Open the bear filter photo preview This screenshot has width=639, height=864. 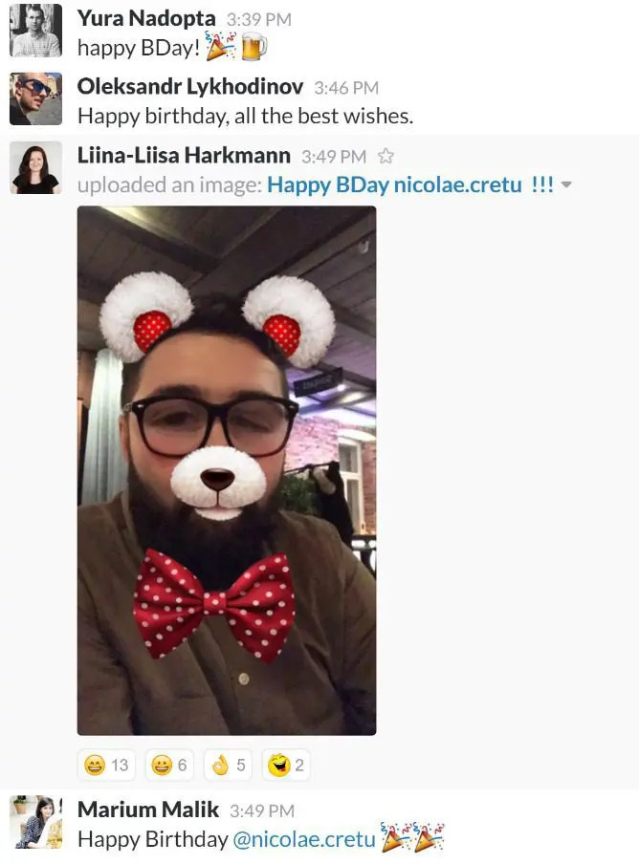227,470
